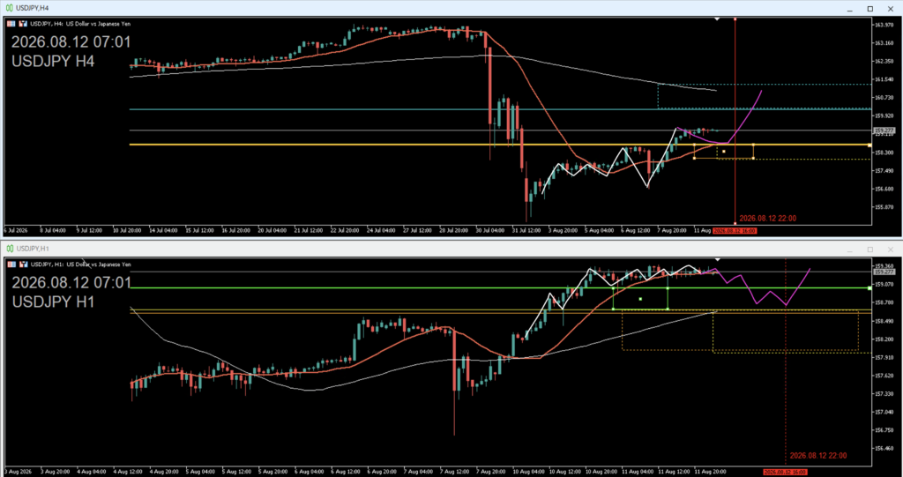Click 2026.08.12 07:01 timestamp on H4 chart
The image size is (903, 477).
(71, 42)
